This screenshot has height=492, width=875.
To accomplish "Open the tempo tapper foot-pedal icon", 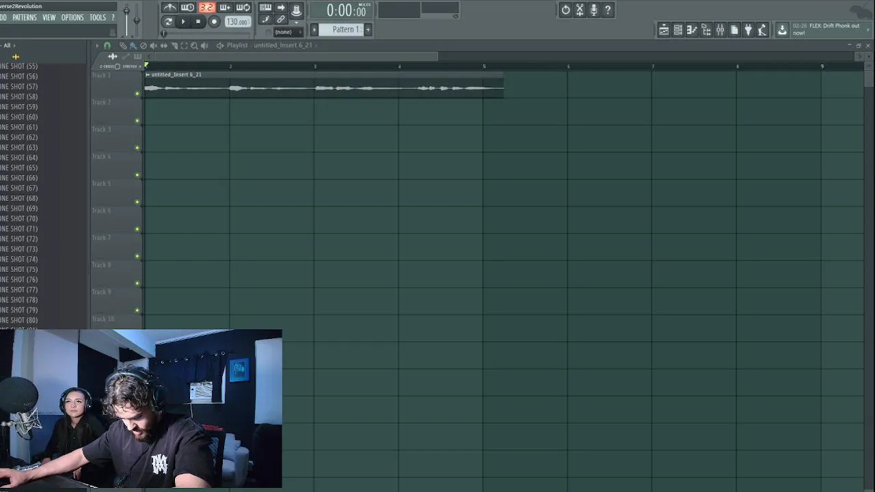I will tap(762, 30).
